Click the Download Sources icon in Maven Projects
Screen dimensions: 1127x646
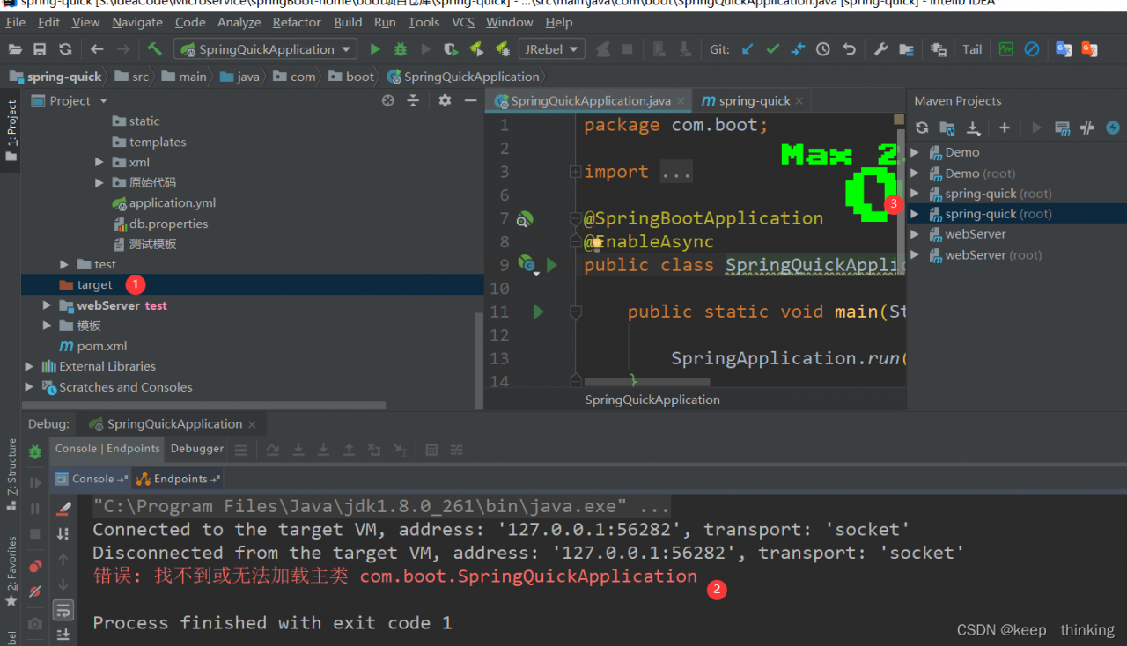tap(973, 128)
